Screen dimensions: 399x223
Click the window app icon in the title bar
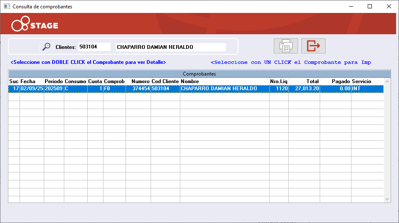[7, 7]
